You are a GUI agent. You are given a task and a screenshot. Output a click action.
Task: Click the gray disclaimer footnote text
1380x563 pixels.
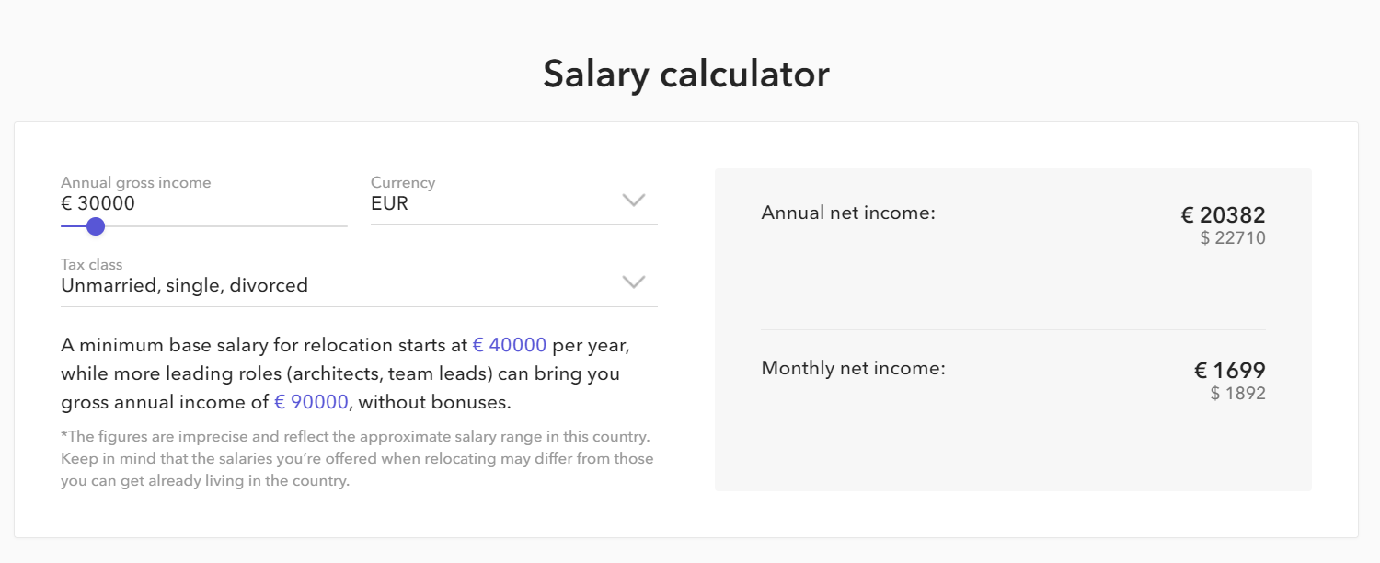pos(357,458)
